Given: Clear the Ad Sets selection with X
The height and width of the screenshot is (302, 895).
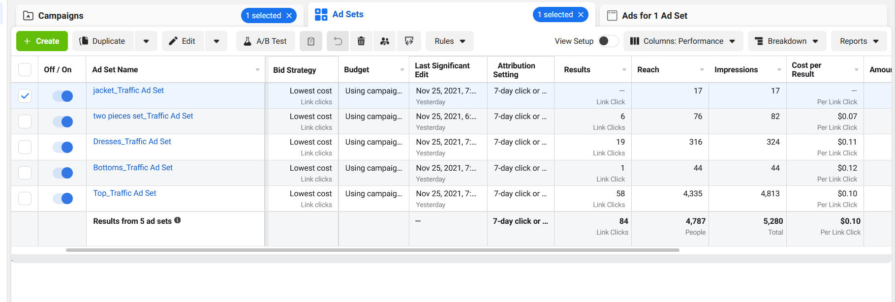Looking at the screenshot, I should (581, 15).
